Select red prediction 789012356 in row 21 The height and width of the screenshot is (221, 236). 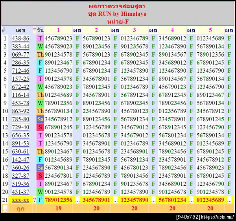tap(58, 200)
